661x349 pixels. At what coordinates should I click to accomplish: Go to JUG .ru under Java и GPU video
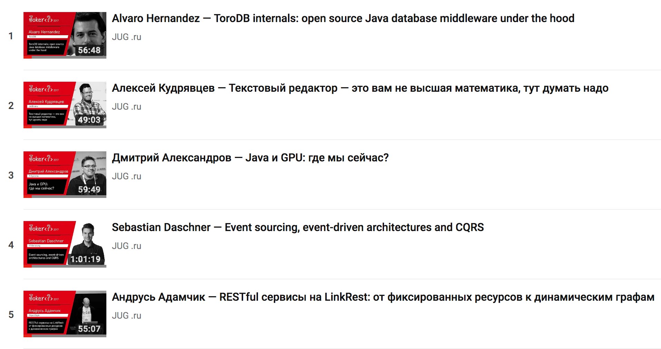tap(126, 177)
